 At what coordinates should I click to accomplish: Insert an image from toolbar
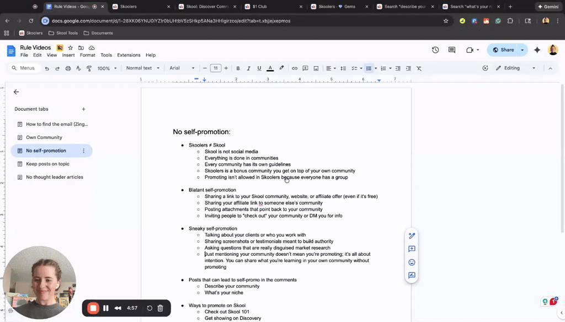tap(316, 68)
